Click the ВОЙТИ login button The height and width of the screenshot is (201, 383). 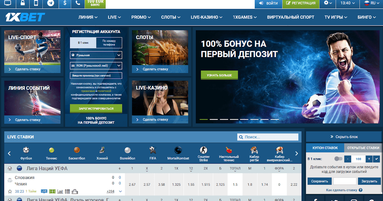point(268,4)
